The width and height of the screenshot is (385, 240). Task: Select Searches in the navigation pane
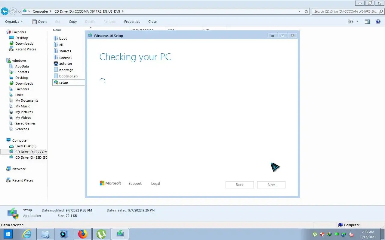point(22,129)
